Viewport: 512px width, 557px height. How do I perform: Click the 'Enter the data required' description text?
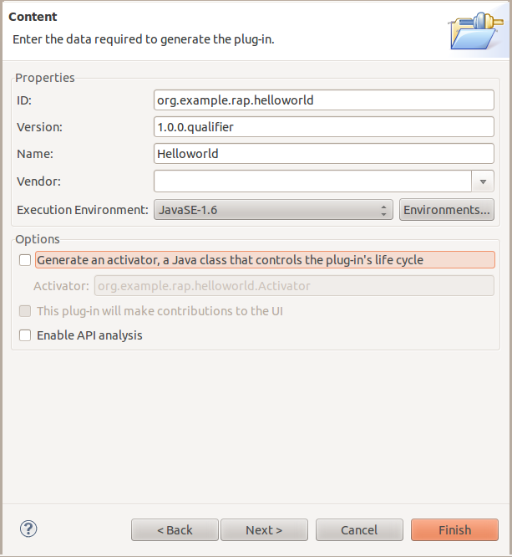[144, 39]
